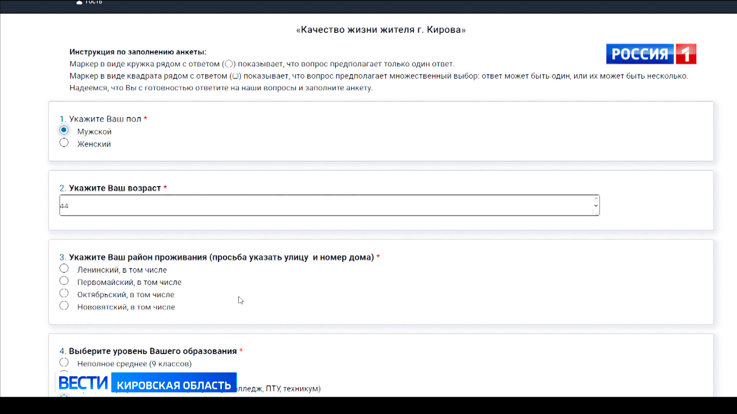Click the resize handle of age field
The width and height of the screenshot is (737, 414).
coord(597,213)
